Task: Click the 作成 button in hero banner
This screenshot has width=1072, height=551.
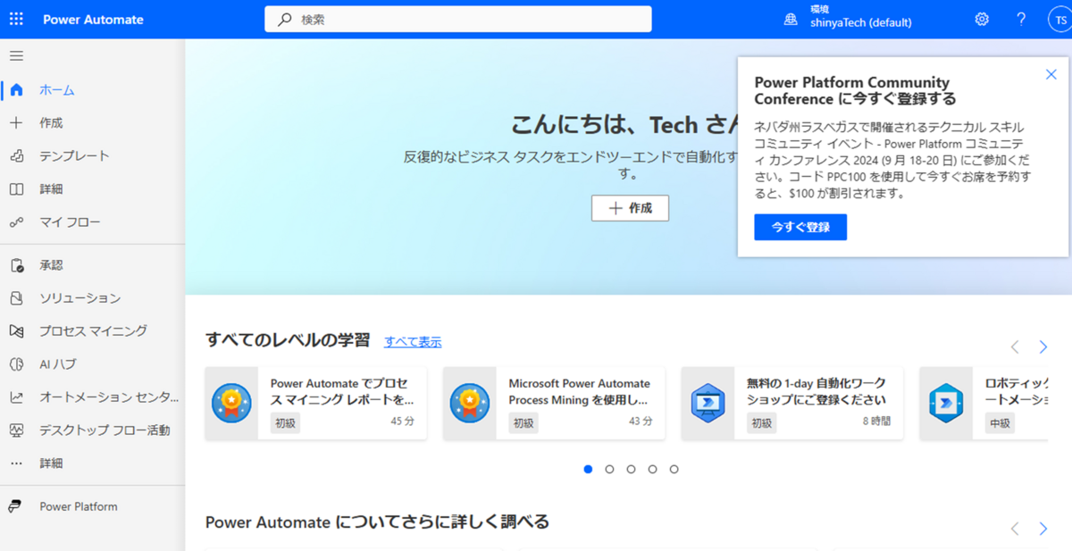Action: coord(630,208)
